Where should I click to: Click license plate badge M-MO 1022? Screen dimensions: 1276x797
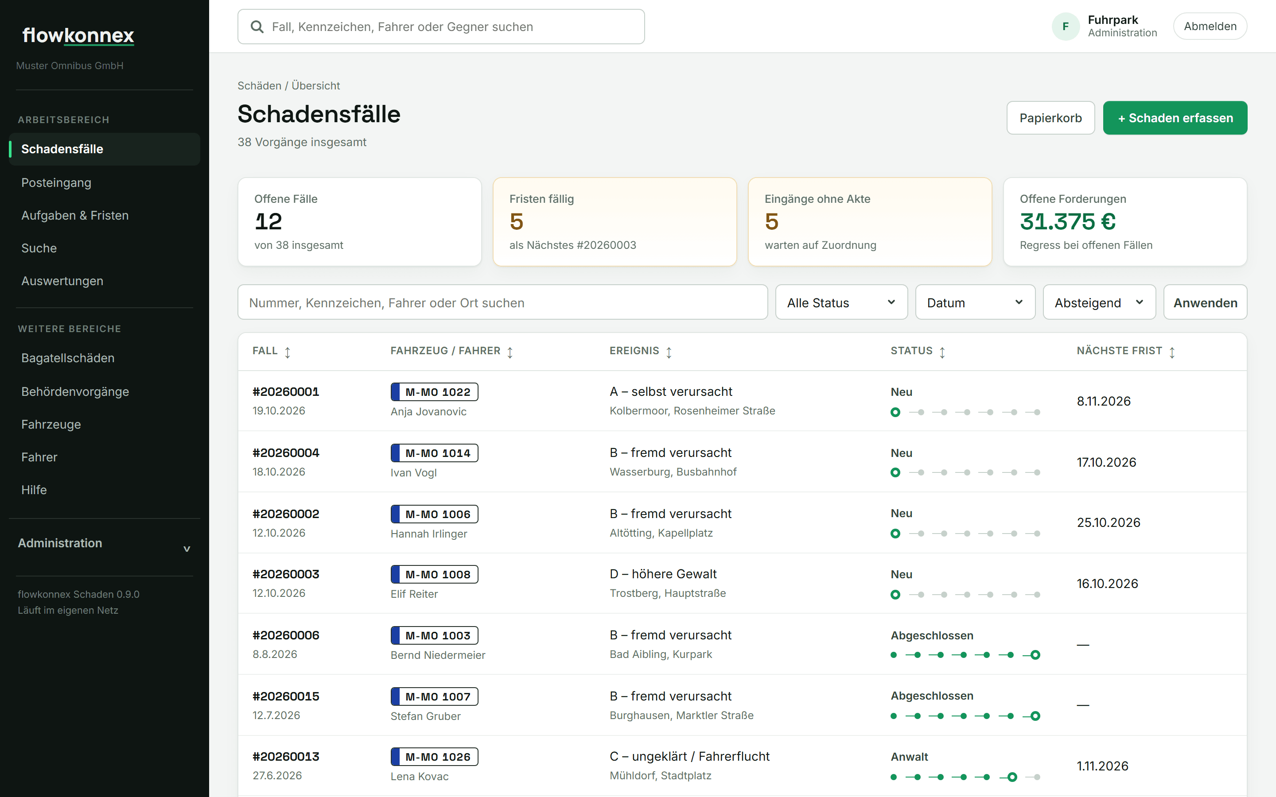(434, 392)
